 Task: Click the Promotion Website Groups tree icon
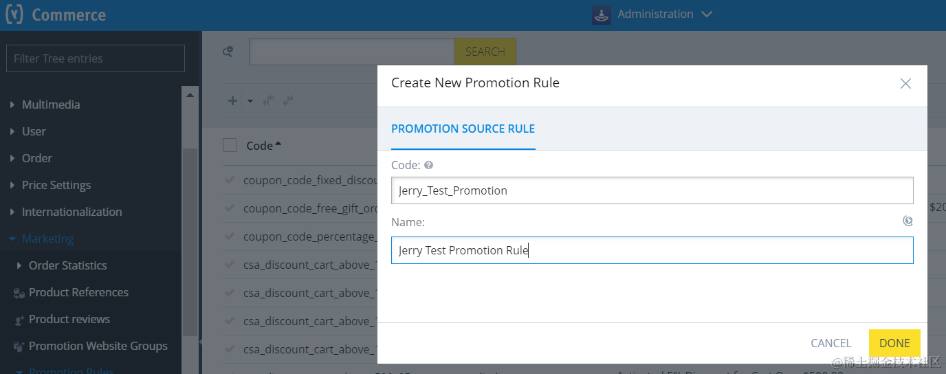(x=19, y=346)
